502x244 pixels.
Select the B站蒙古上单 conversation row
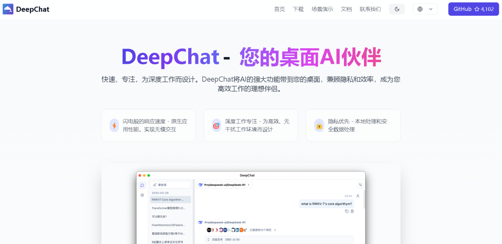(x=170, y=242)
